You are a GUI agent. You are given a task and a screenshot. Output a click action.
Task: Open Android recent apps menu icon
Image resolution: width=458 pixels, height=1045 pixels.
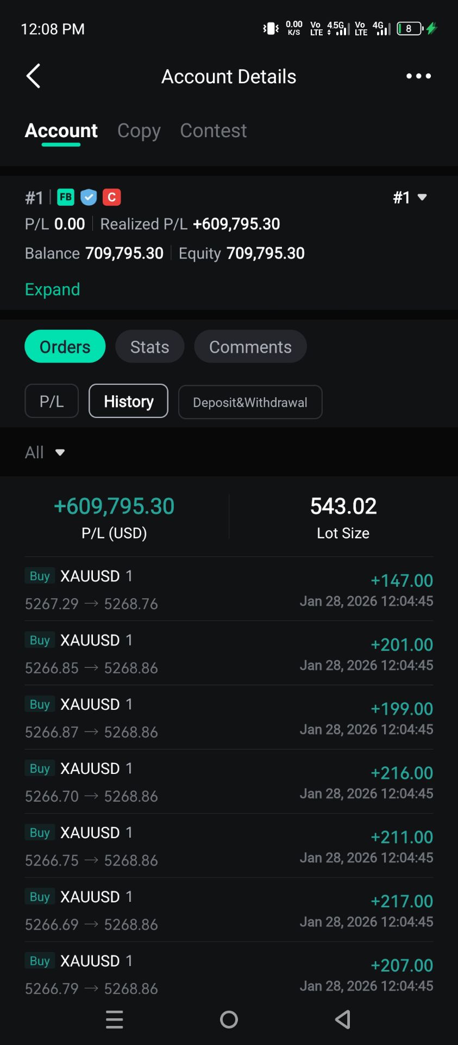(x=114, y=1019)
